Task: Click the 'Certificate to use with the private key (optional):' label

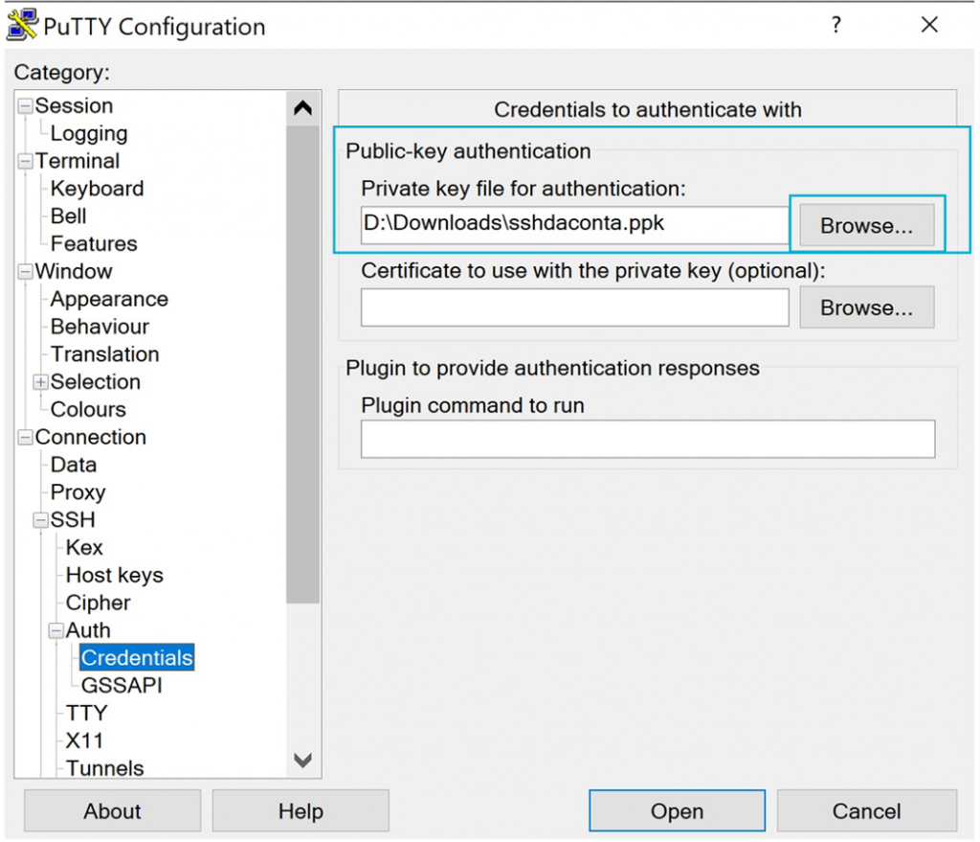Action: tap(593, 270)
